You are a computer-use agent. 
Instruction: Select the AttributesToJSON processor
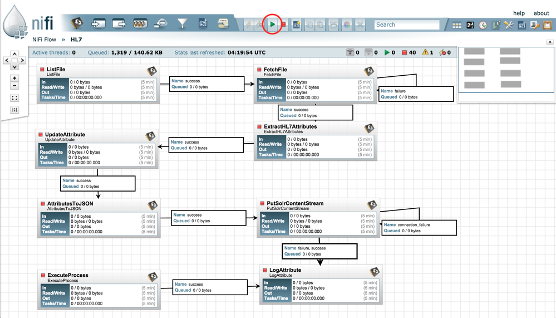point(99,218)
